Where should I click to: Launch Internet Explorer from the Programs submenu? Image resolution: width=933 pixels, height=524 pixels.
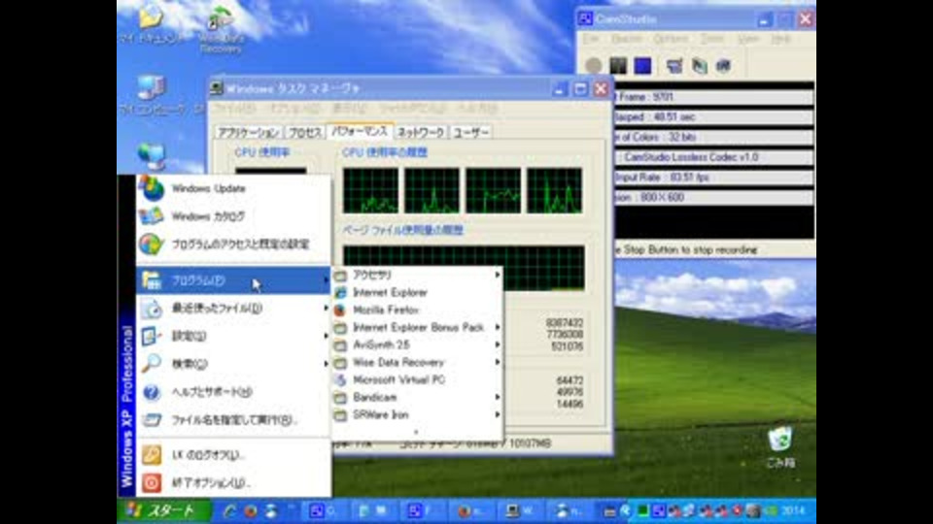(418, 292)
